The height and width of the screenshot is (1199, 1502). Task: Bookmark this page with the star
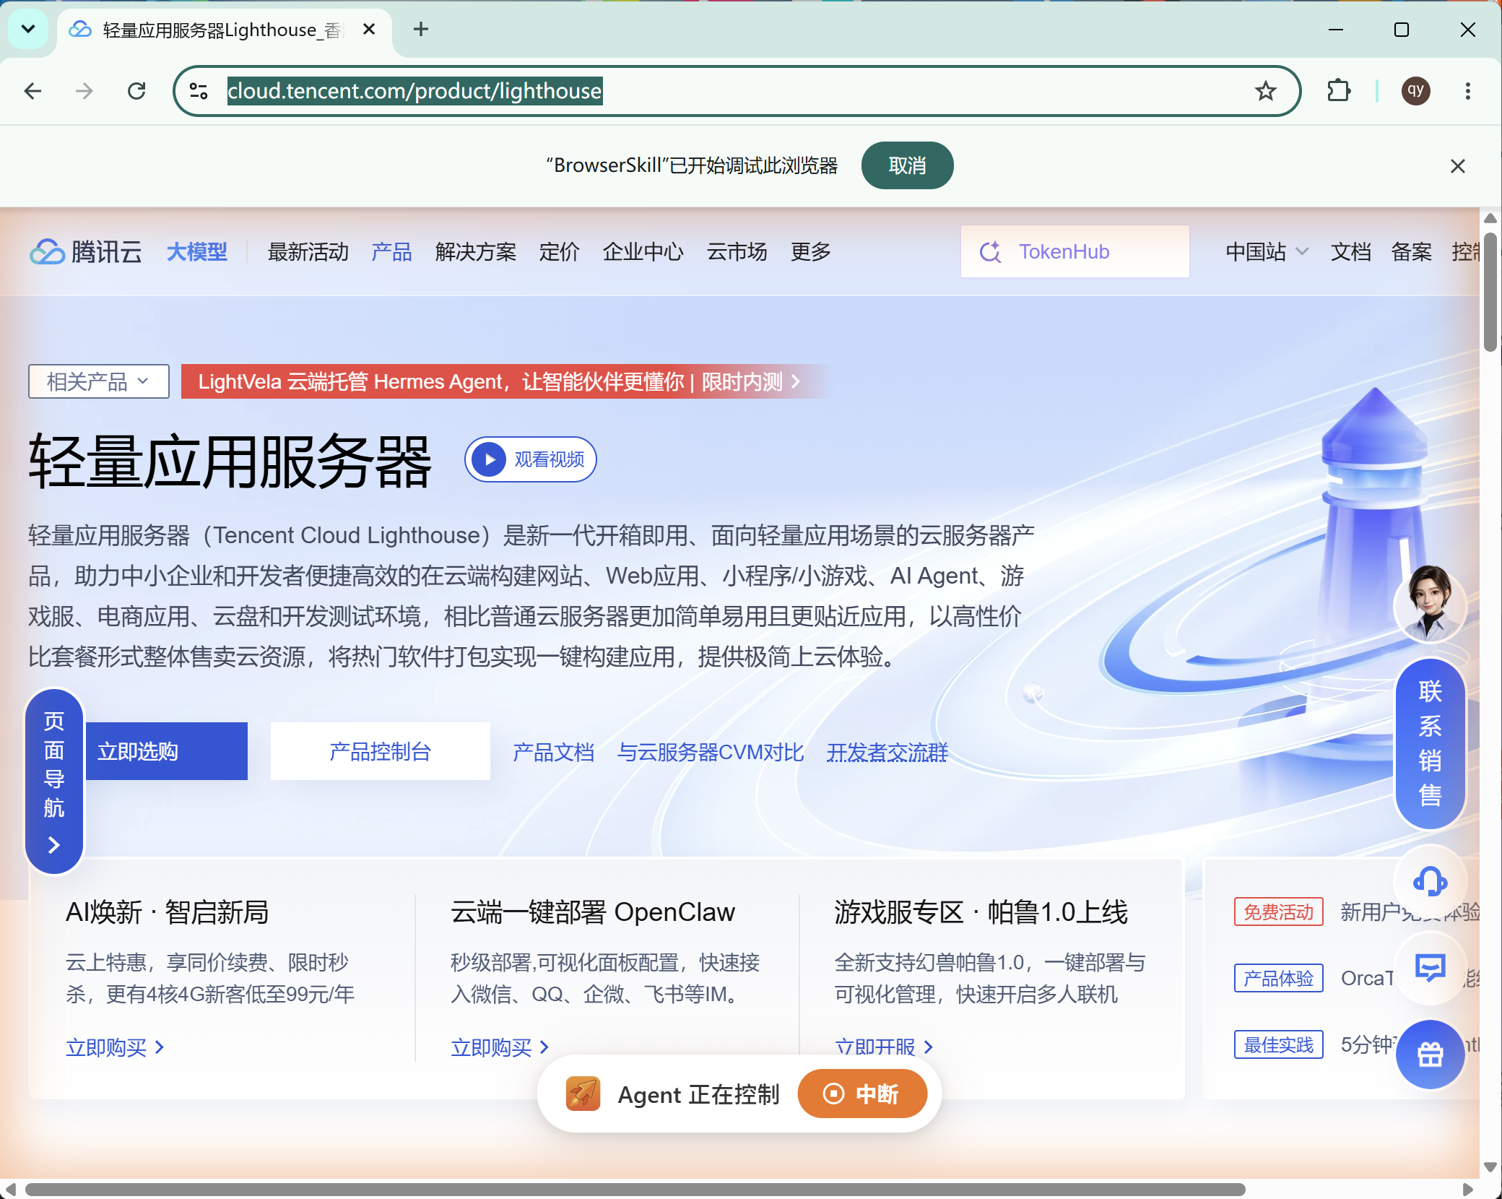[x=1265, y=91]
